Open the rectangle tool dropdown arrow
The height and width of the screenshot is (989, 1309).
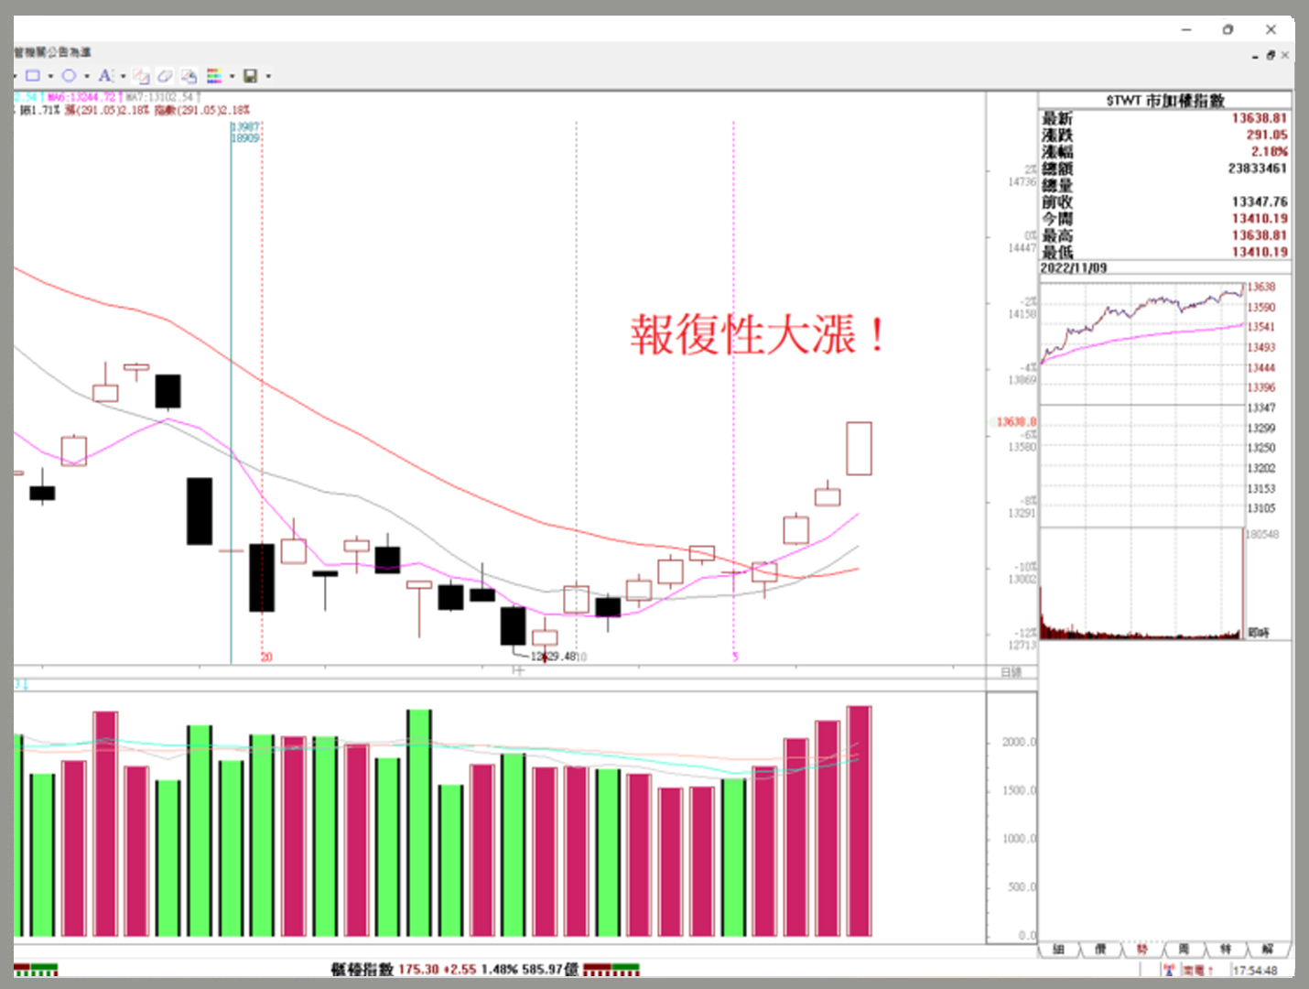point(50,76)
